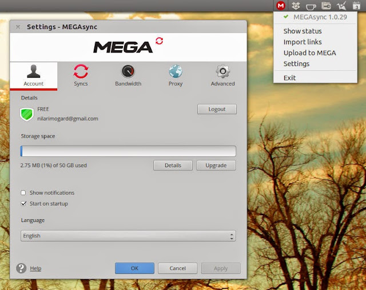
Task: Click the Cancel button
Action: [x=178, y=268]
